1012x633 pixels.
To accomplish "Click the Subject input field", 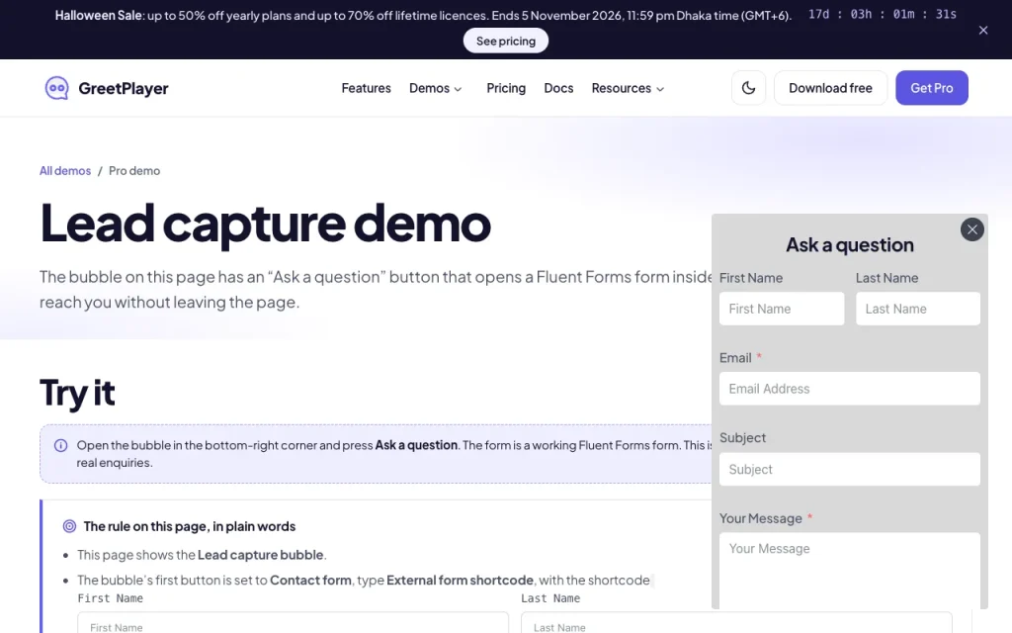I will point(849,469).
